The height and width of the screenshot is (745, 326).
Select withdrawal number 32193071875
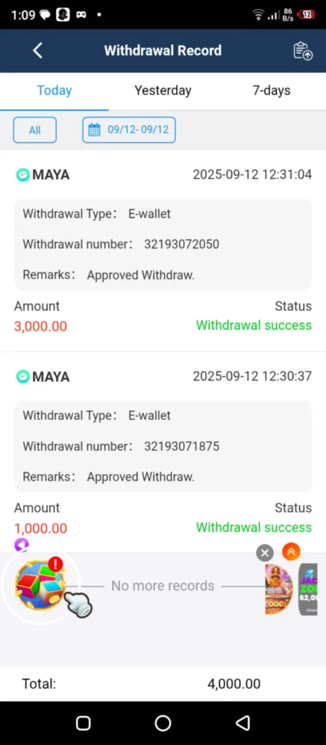[182, 446]
